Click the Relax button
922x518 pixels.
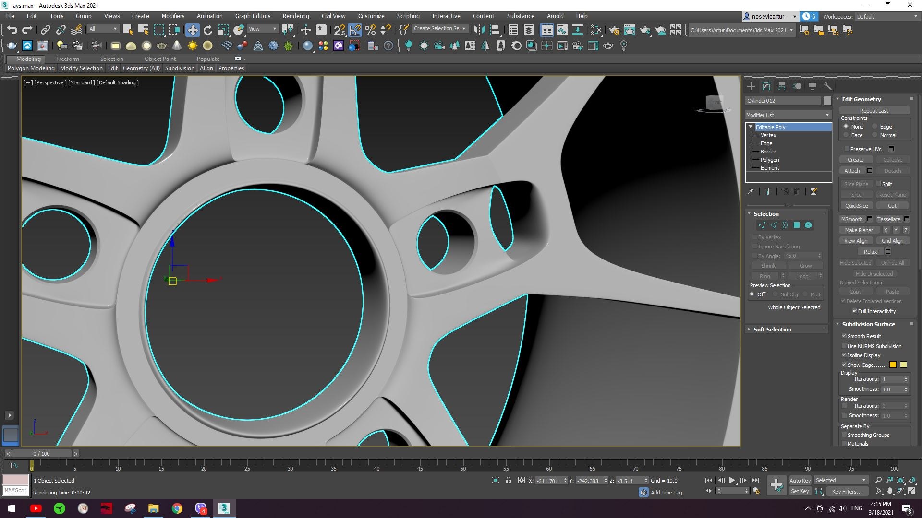tap(870, 252)
